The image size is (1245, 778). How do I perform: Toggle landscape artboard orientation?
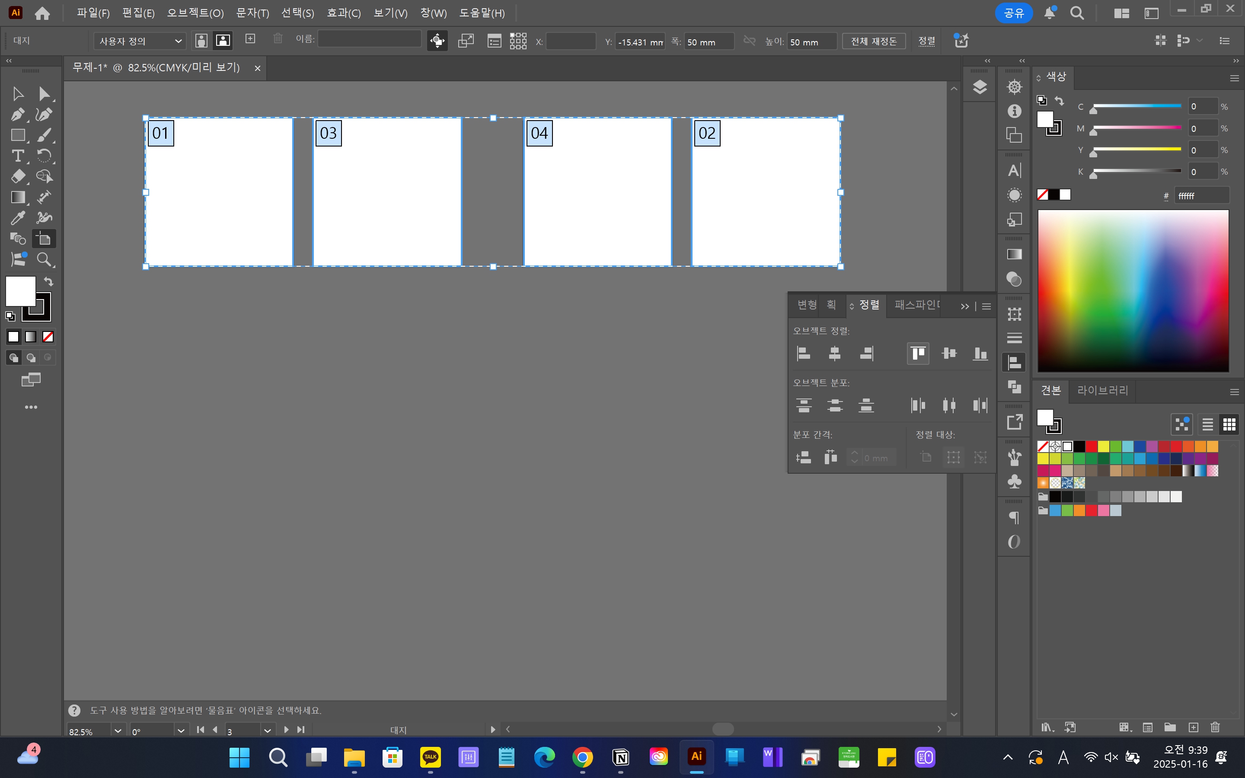coord(223,41)
